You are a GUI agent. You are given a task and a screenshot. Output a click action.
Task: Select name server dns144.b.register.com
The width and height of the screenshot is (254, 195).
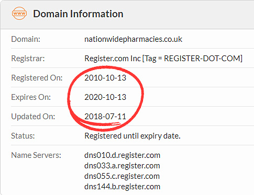click(122, 187)
